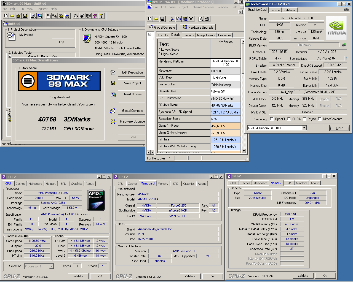The height and width of the screenshot is (282, 353).
Task: Open the Processor #1 selection dropdown in CPU-Z
Action: [51, 266]
